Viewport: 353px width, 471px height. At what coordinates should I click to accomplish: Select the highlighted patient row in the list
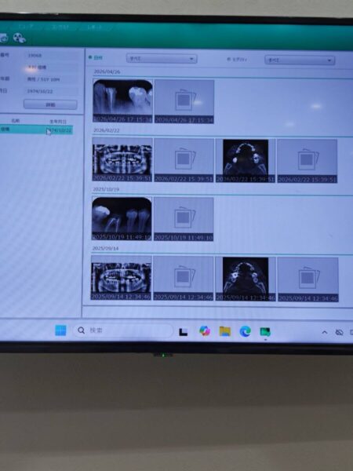tap(36, 130)
